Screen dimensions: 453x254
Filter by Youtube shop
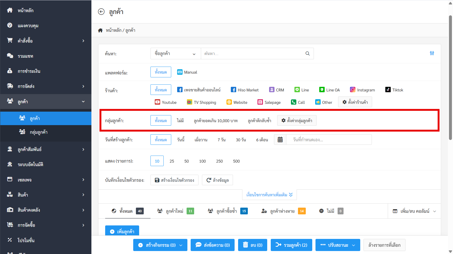(166, 102)
